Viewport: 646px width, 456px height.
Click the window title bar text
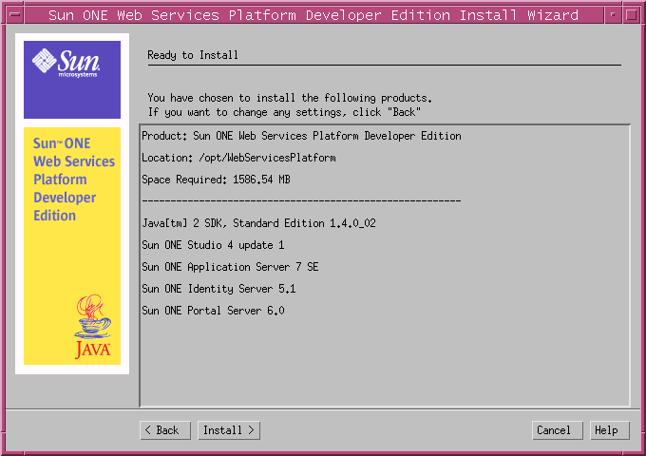point(313,15)
